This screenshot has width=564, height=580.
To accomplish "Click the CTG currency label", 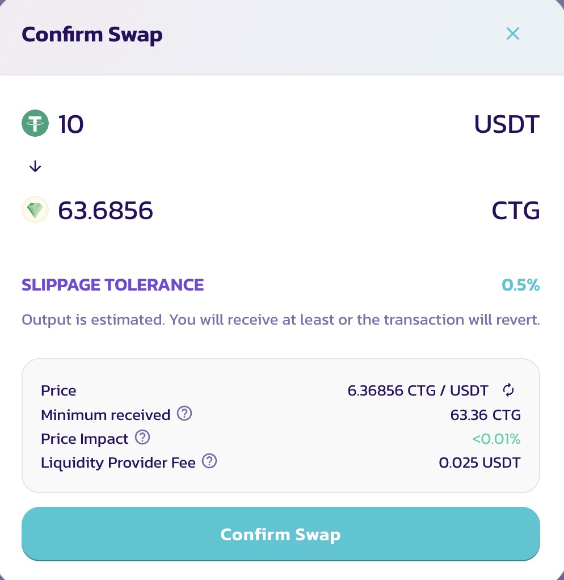I will click(515, 211).
